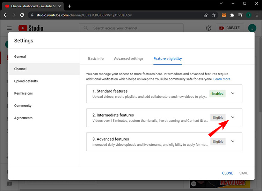Switch to the Advanced settings tab
Viewport: 262px width, 191px height.
129,58
